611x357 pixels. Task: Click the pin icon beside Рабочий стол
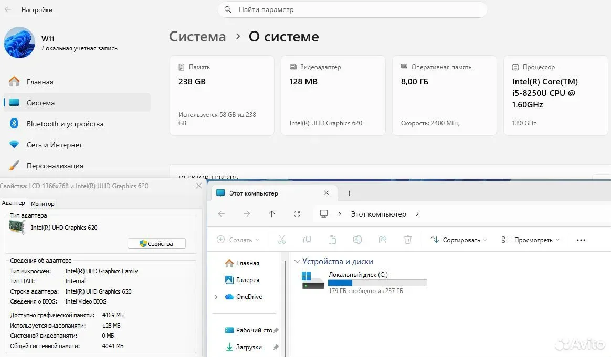tap(276, 330)
